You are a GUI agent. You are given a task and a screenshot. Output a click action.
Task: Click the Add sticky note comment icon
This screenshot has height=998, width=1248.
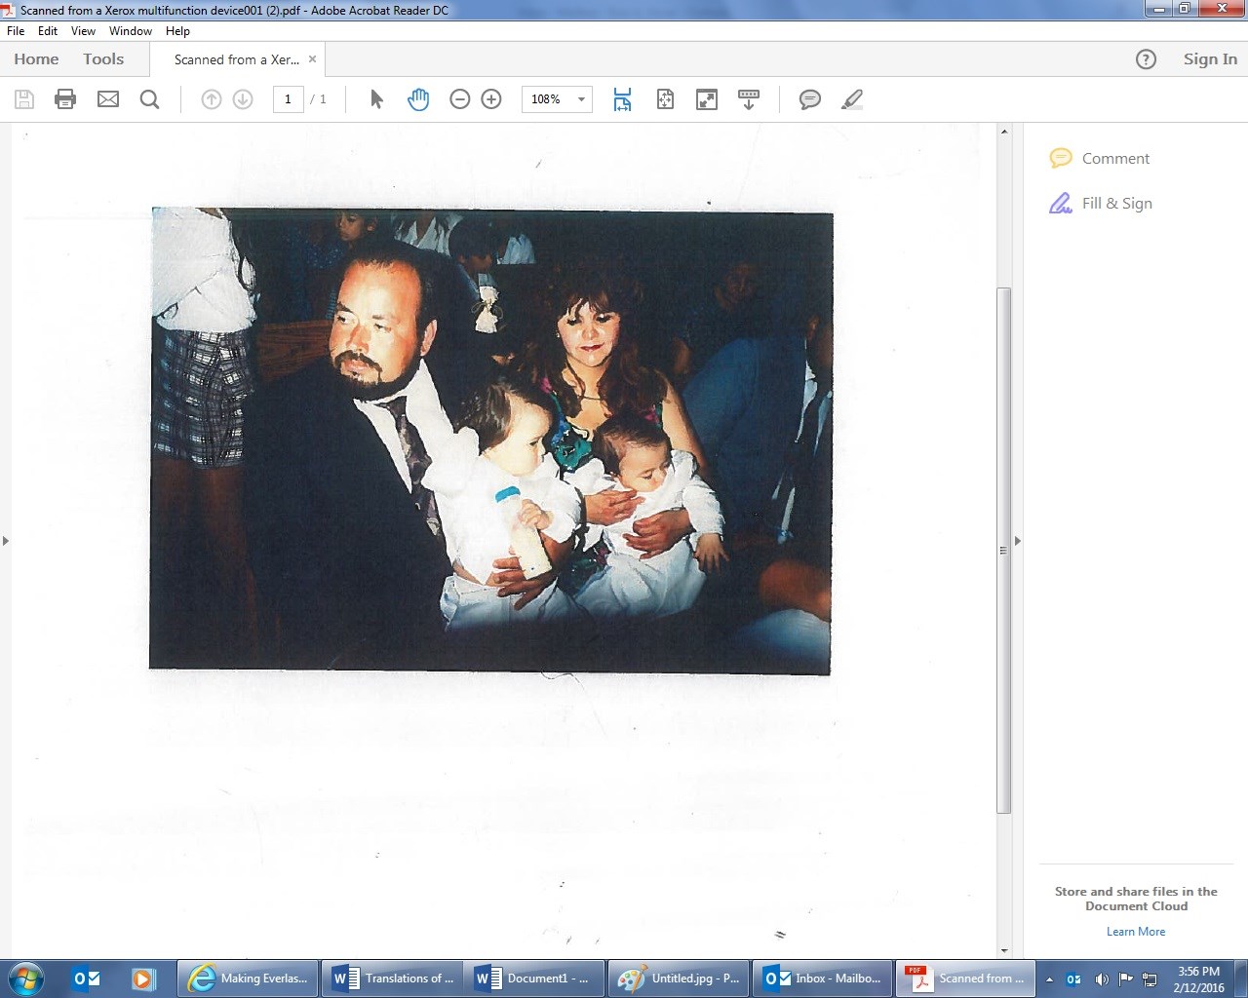(809, 99)
